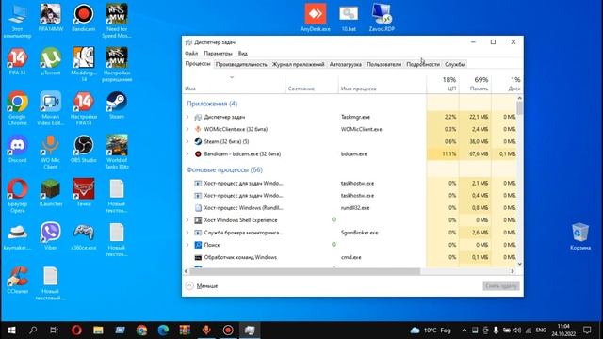603x339 pixels.
Task: Sort by the Имя column header
Action: [235, 84]
